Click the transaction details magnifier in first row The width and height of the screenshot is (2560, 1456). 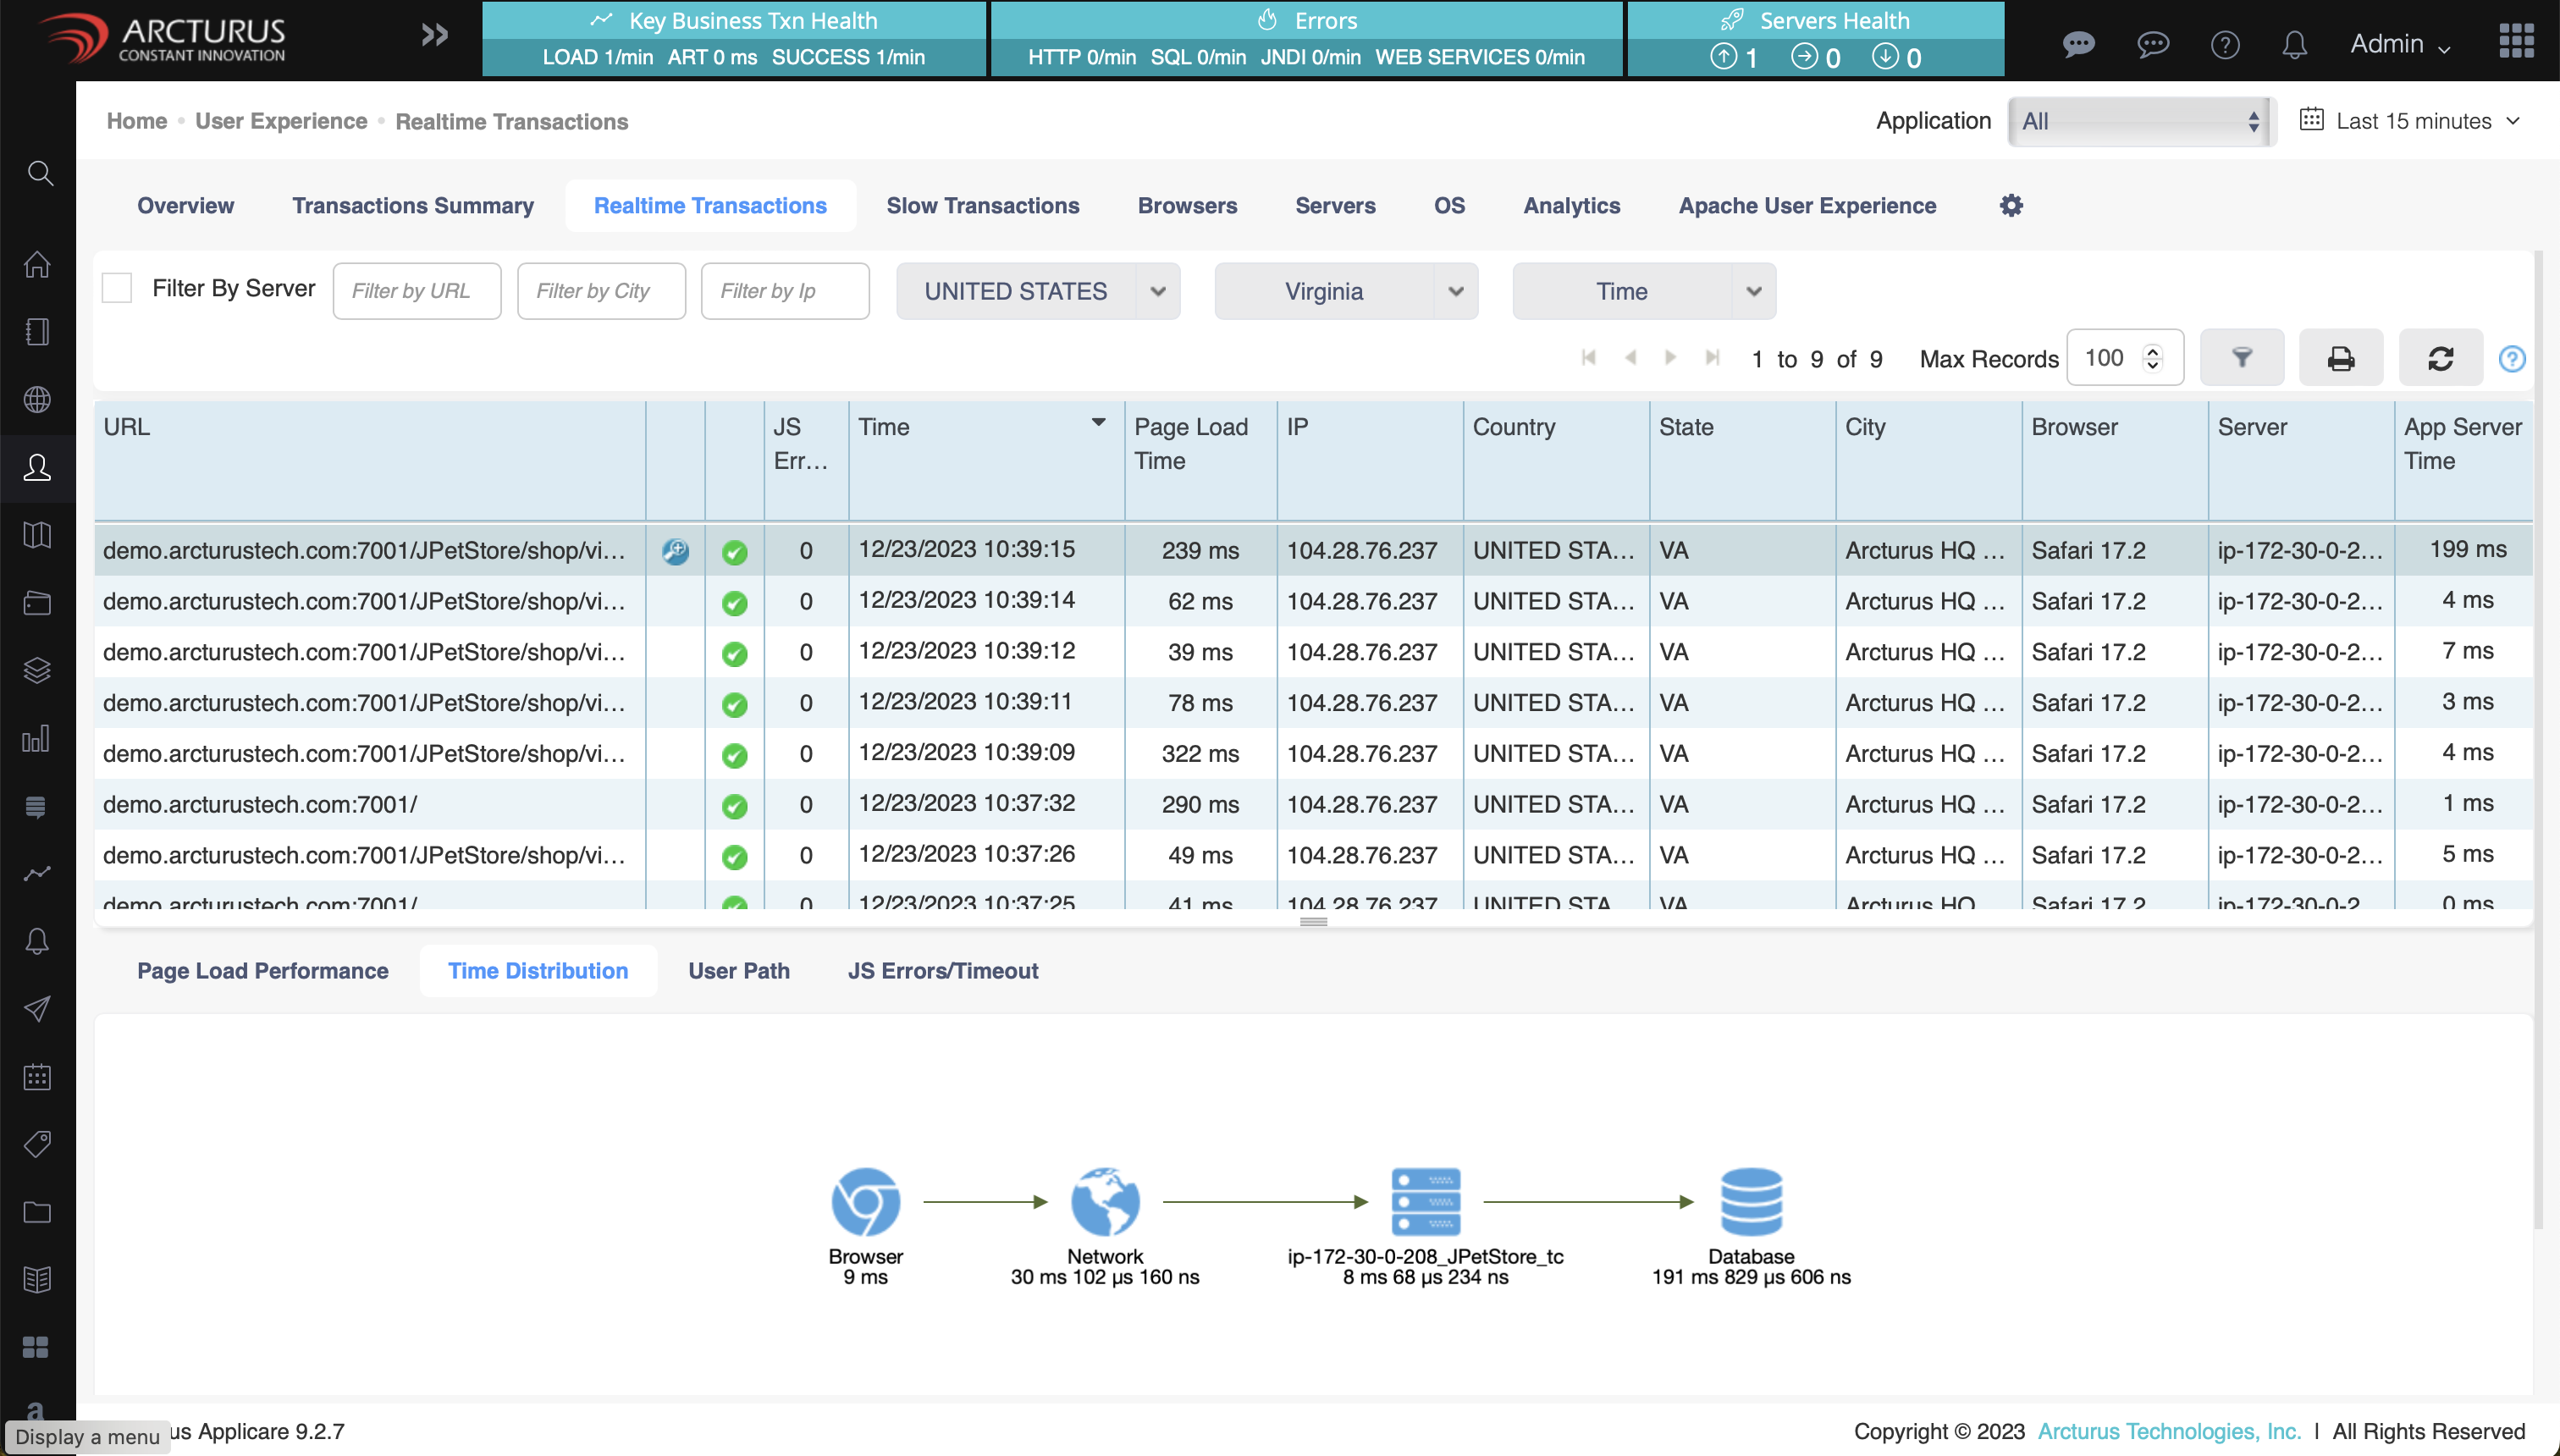pos(675,551)
